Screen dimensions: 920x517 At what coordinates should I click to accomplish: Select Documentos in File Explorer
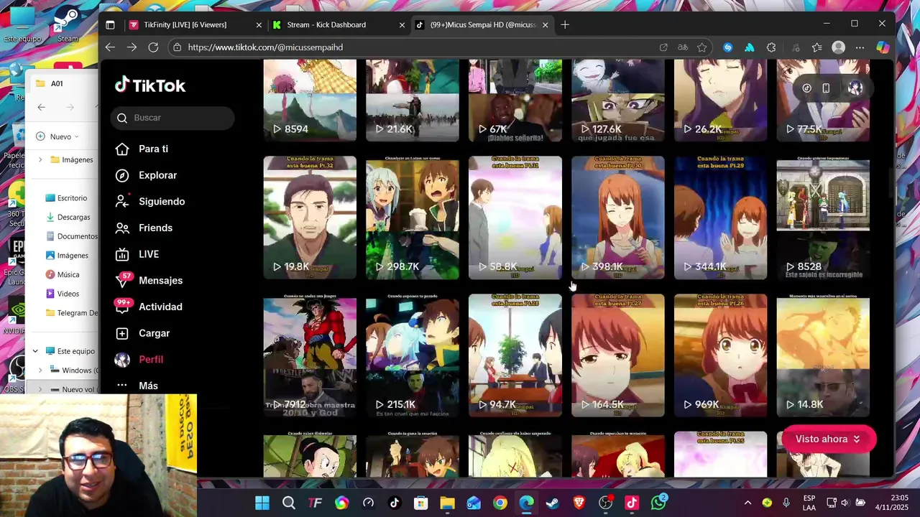(71, 236)
